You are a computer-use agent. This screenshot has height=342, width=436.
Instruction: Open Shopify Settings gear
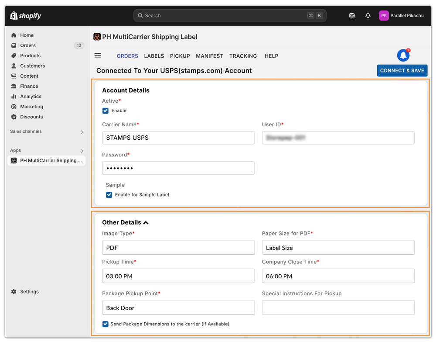[14, 292]
